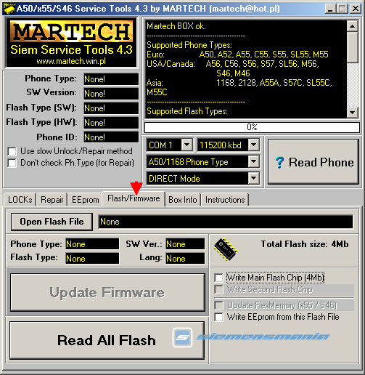Expand the DIRECT Mode dropdown
The image size is (365, 375).
point(254,178)
